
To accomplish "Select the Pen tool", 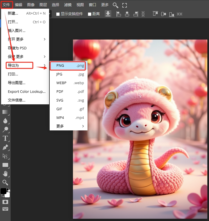I will click(x=5, y=147).
